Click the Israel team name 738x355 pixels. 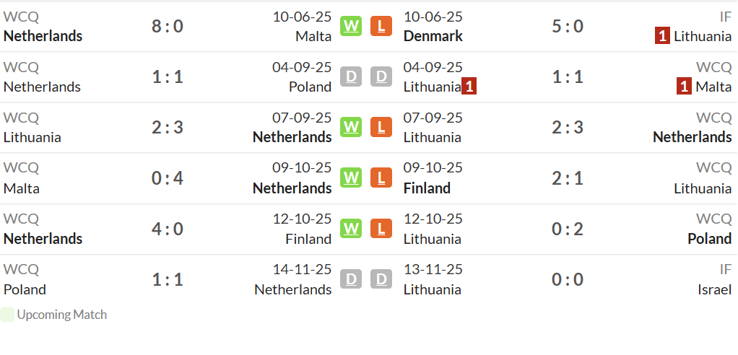pyautogui.click(x=714, y=289)
